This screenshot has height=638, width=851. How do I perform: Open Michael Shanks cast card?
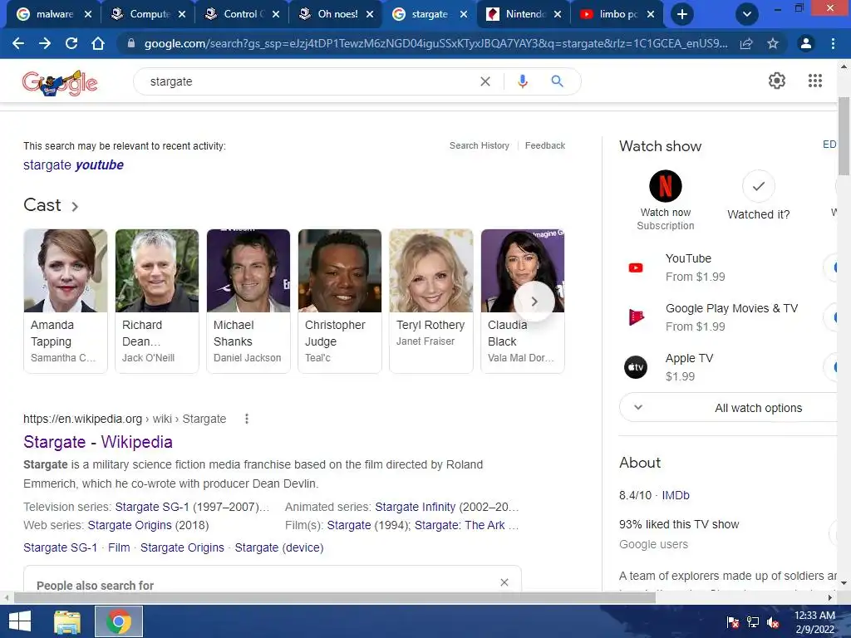(x=248, y=301)
